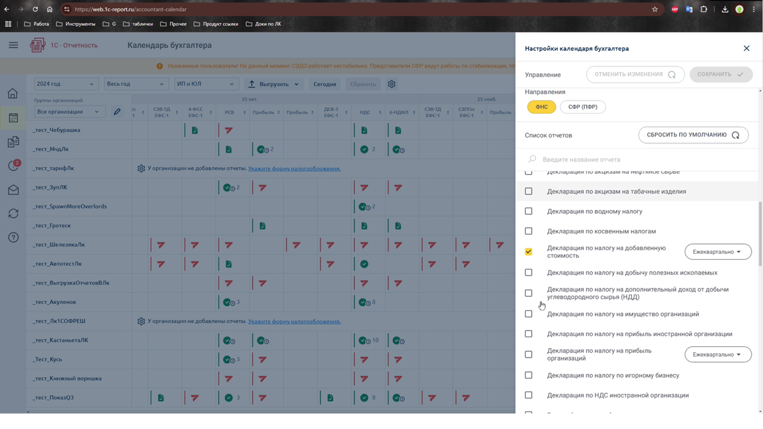Open browser extensions puzzle icon
The image size is (763, 429).
(704, 10)
